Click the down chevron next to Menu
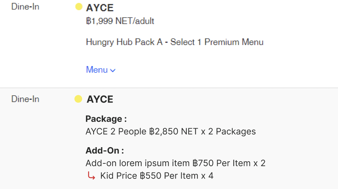This screenshot has height=189, width=338. (113, 70)
